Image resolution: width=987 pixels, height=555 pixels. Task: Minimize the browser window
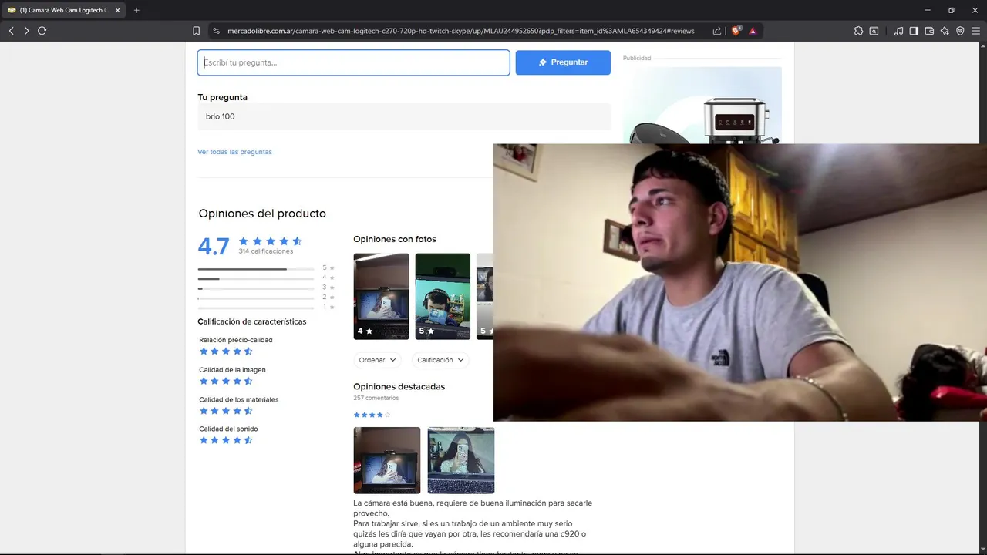point(926,10)
